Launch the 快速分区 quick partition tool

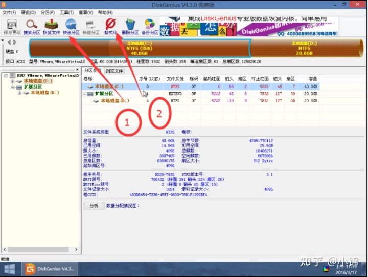tap(71, 27)
